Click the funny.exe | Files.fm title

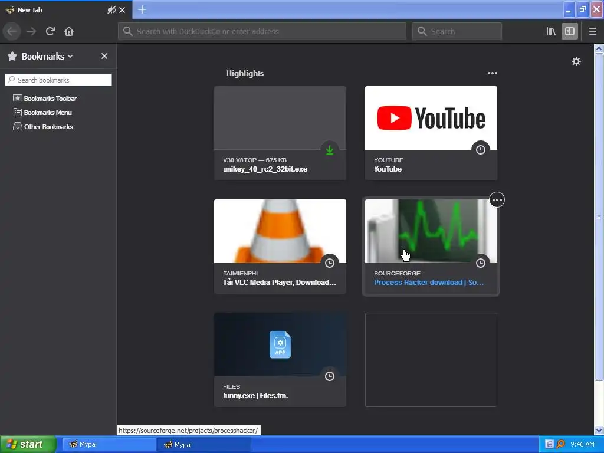pyautogui.click(x=255, y=396)
